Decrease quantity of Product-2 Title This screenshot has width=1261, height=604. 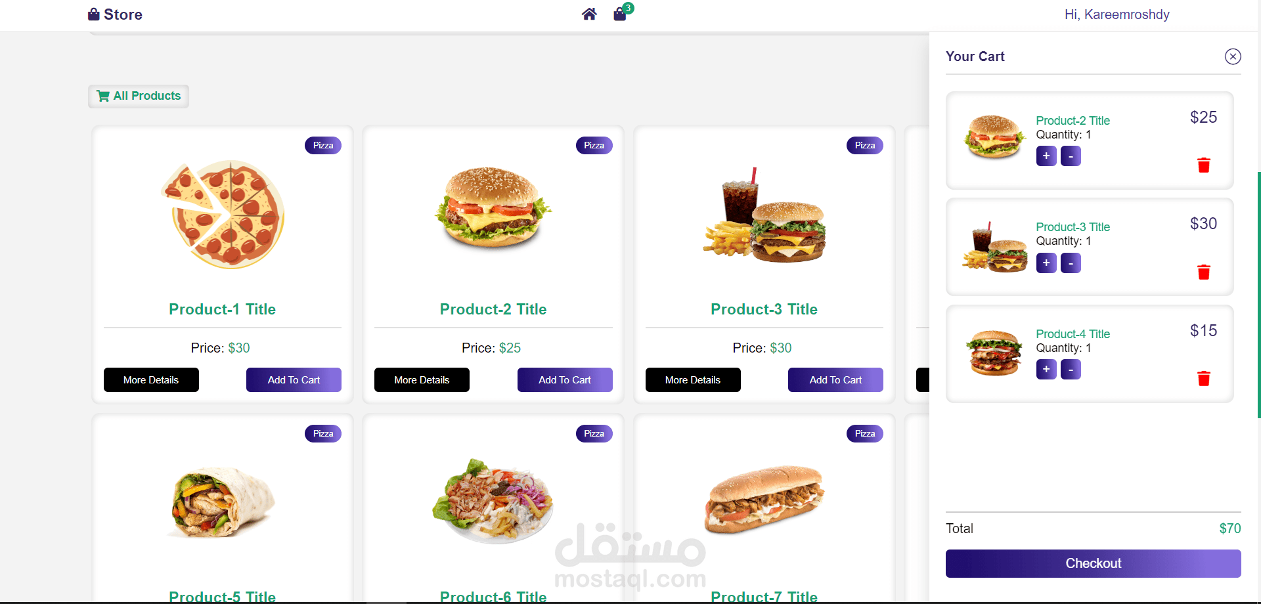pos(1071,156)
